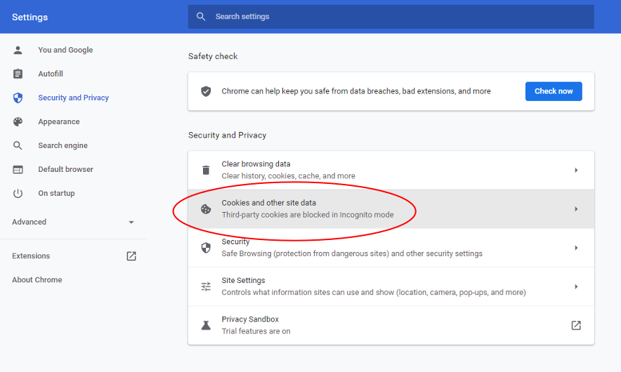Click the person icon beside You and Google
The height and width of the screenshot is (372, 621).
click(x=18, y=50)
